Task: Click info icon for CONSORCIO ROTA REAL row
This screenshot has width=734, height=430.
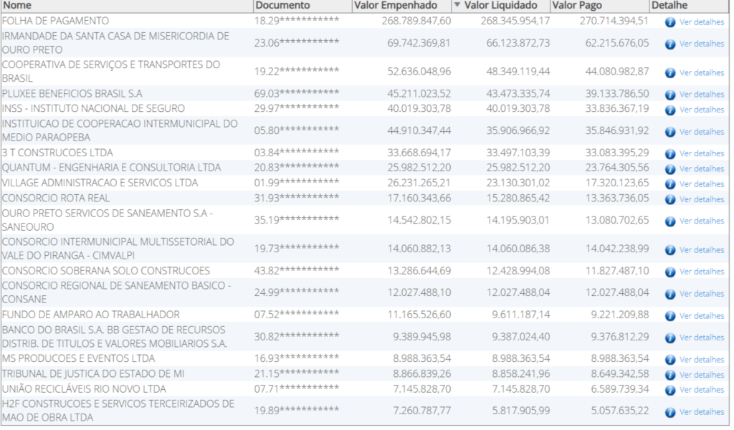Action: pos(670,199)
